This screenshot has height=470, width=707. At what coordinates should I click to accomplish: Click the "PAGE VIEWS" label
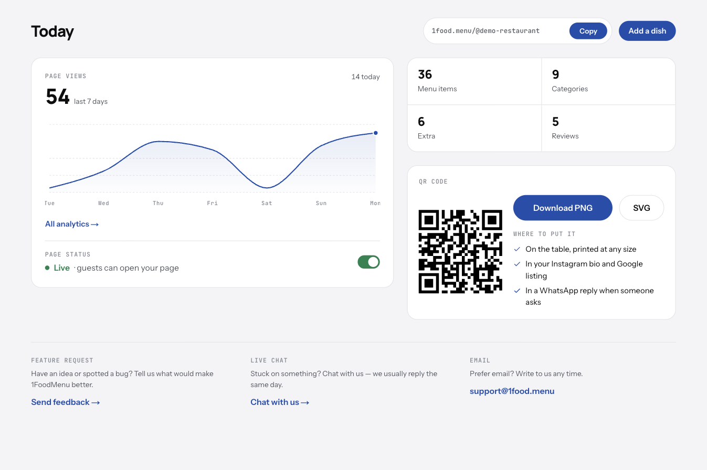[66, 76]
